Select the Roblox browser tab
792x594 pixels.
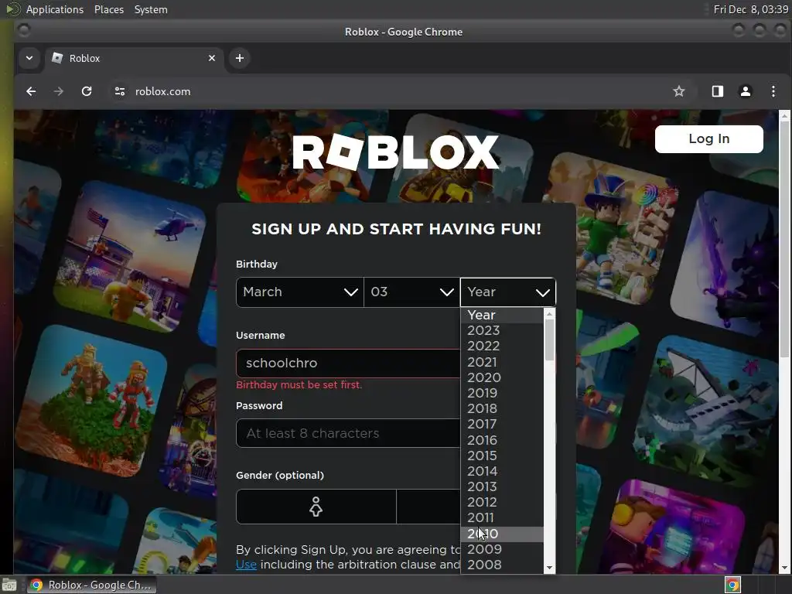click(134, 58)
